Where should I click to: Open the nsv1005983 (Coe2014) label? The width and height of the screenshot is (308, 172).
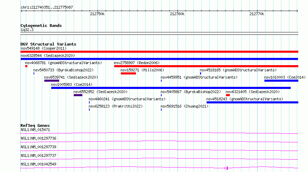[72, 84]
